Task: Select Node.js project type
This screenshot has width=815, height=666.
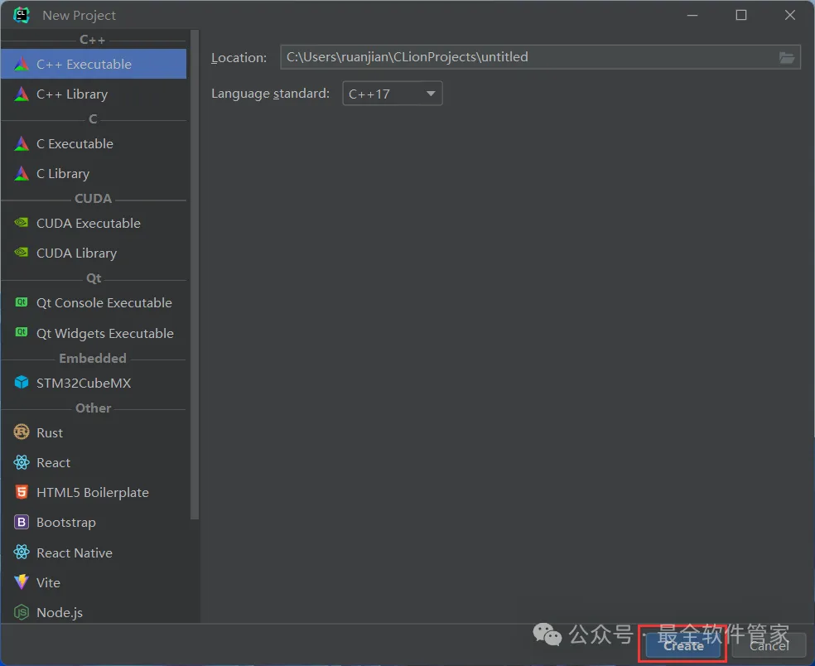Action: coord(94,612)
